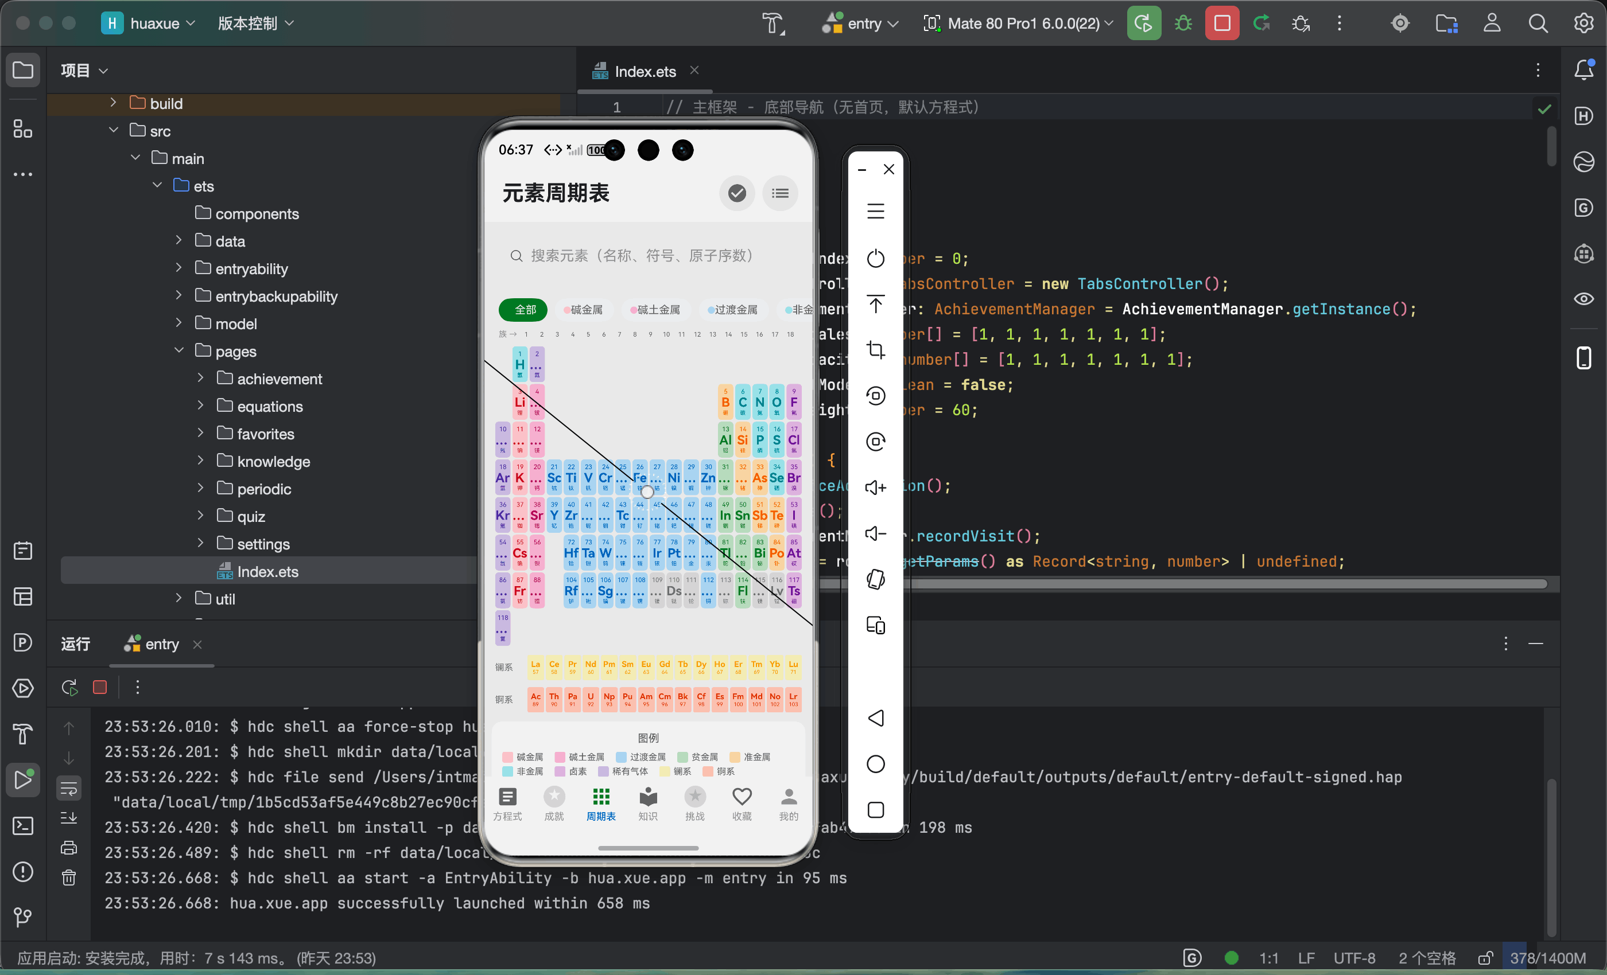Toggle scroll to end in run console
Screen dimensions: 1607x975
[68, 817]
